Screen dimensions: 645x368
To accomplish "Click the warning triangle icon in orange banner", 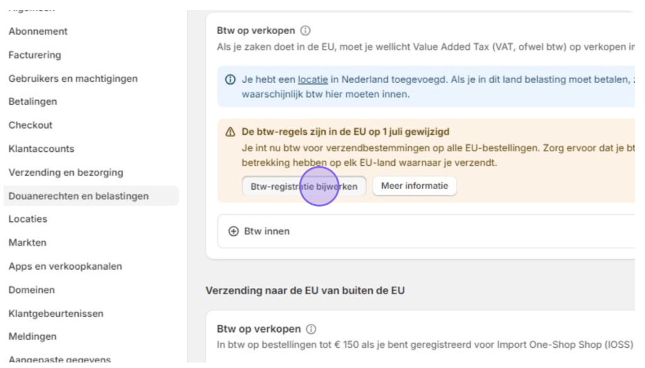I will (231, 132).
